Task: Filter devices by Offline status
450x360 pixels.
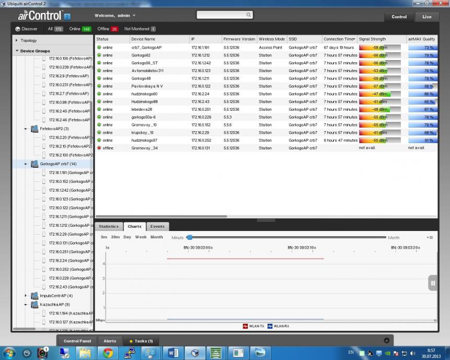Action: click(x=108, y=29)
